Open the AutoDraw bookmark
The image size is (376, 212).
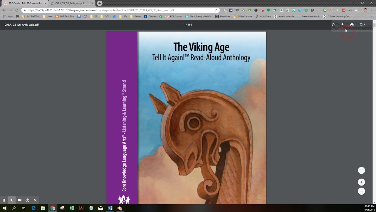tap(263, 16)
